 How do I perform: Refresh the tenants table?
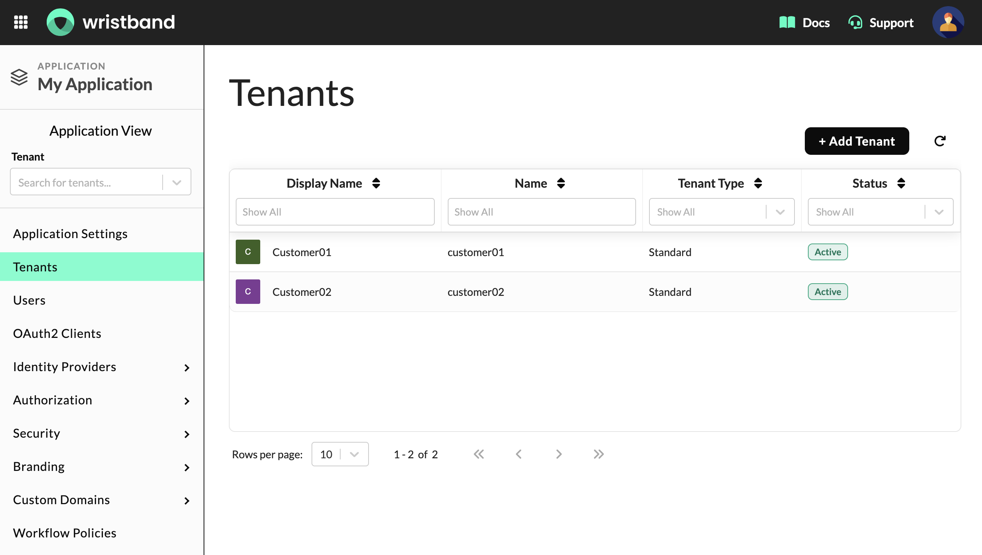tap(940, 141)
